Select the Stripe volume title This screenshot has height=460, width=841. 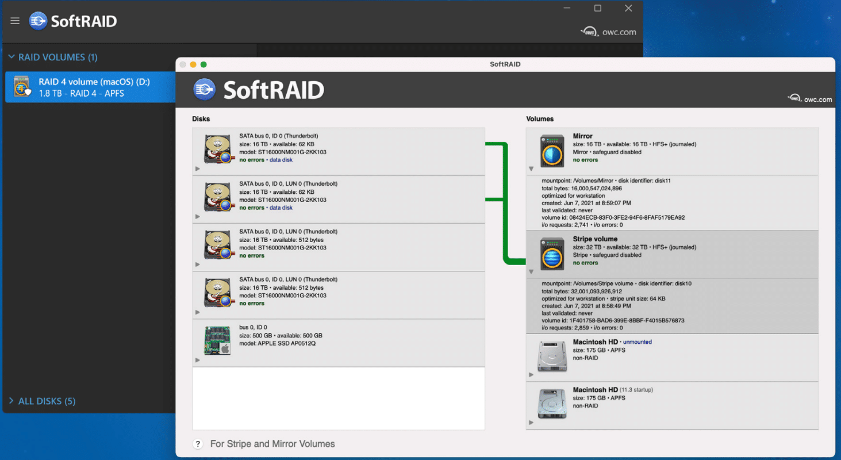click(595, 239)
